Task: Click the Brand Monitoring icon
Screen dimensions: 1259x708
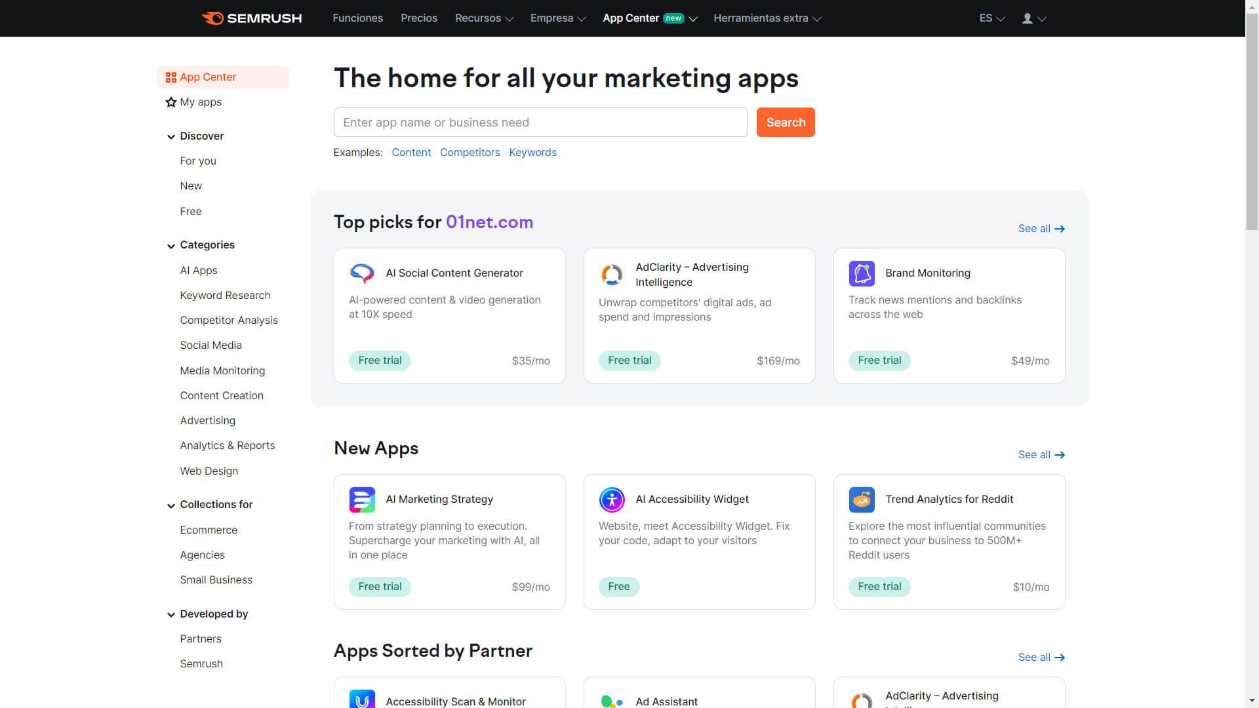Action: pos(861,273)
